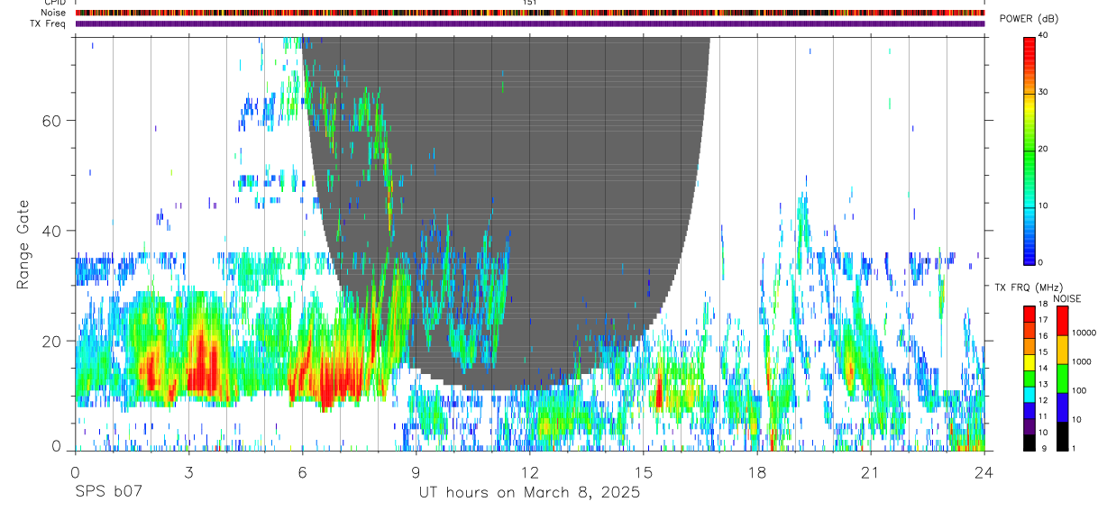Viewport: 1107px width, 511px height.
Task: Click the '20' tick on the power scale
Action: [x=1043, y=150]
